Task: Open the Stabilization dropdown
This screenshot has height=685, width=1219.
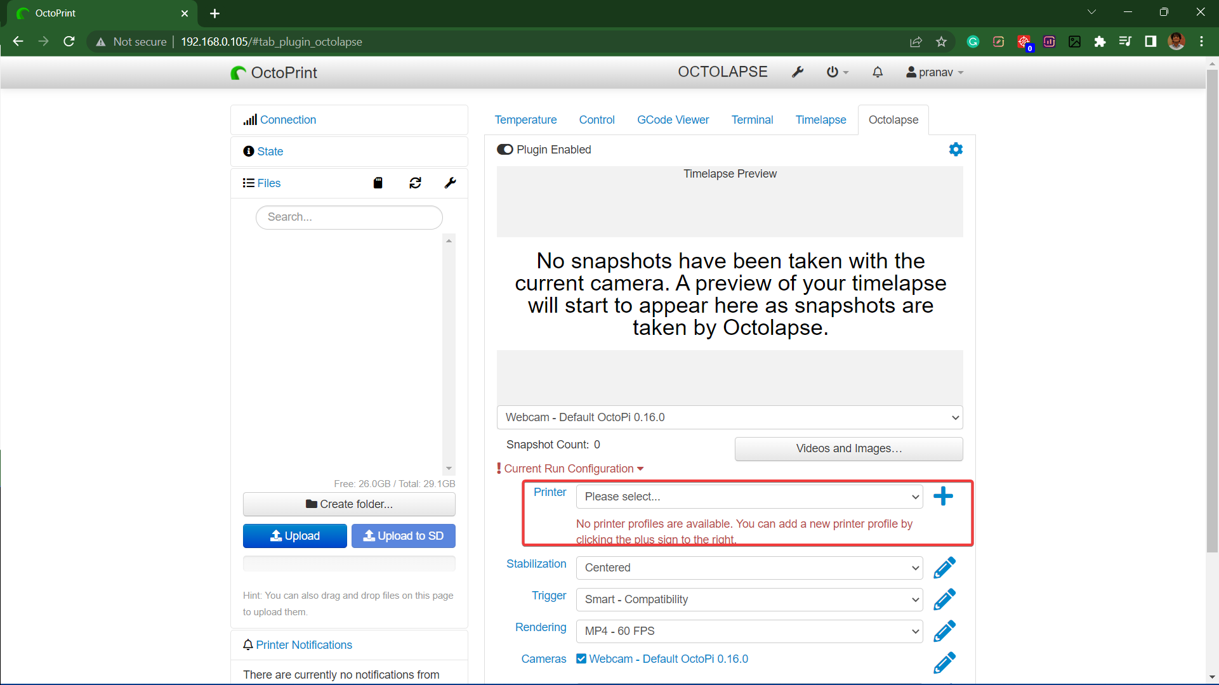Action: tap(749, 568)
